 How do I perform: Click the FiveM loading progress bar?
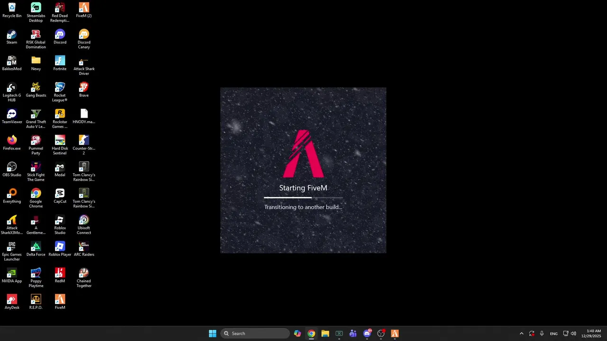(303, 197)
